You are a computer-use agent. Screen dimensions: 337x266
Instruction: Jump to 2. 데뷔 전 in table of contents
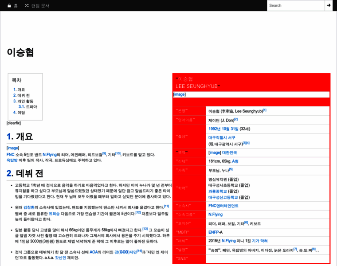(x=21, y=95)
